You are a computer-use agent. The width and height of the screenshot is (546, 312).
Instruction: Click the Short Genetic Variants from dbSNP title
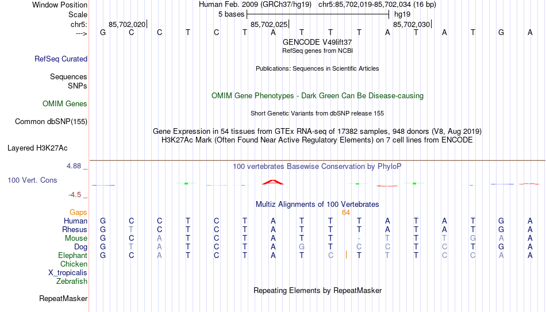pyautogui.click(x=317, y=113)
